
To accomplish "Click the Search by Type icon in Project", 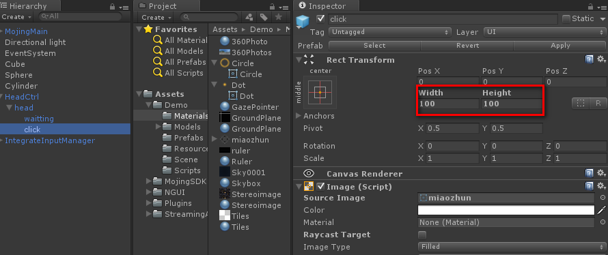I will coord(249,17).
